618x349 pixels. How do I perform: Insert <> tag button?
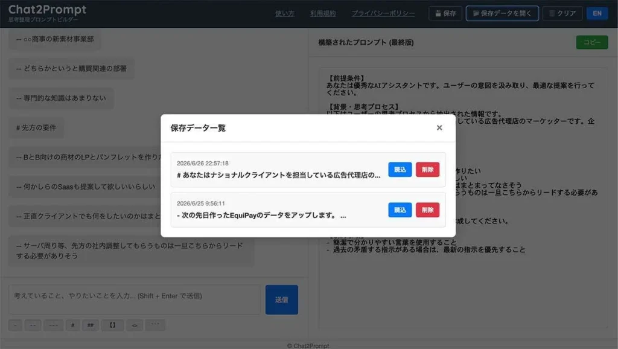[135, 325]
